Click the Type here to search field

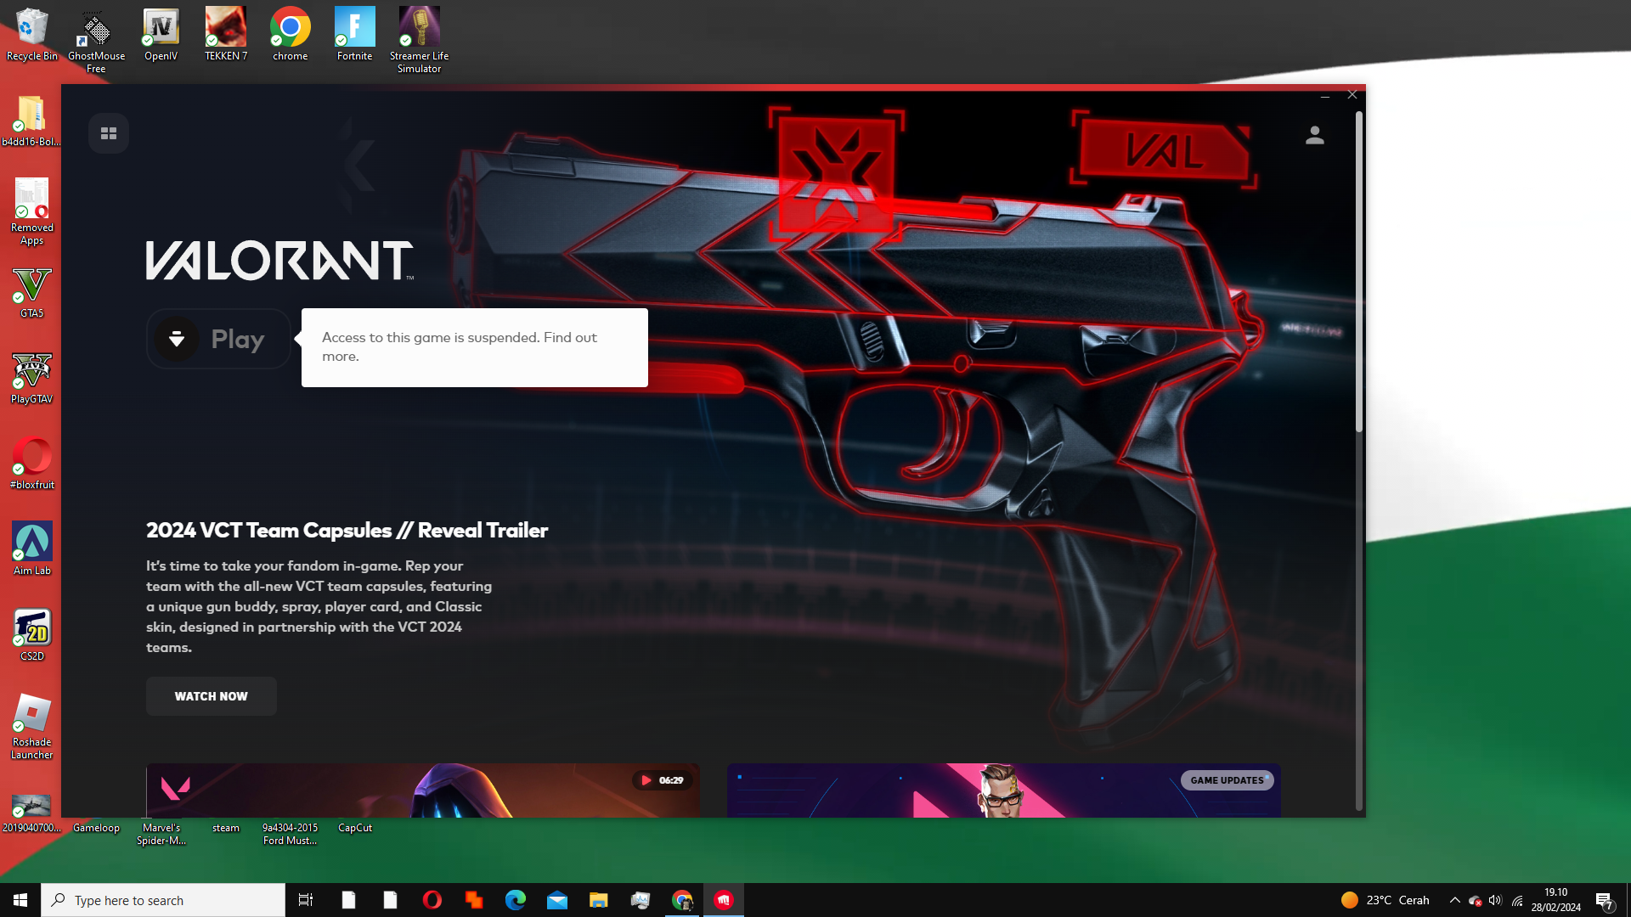click(161, 899)
